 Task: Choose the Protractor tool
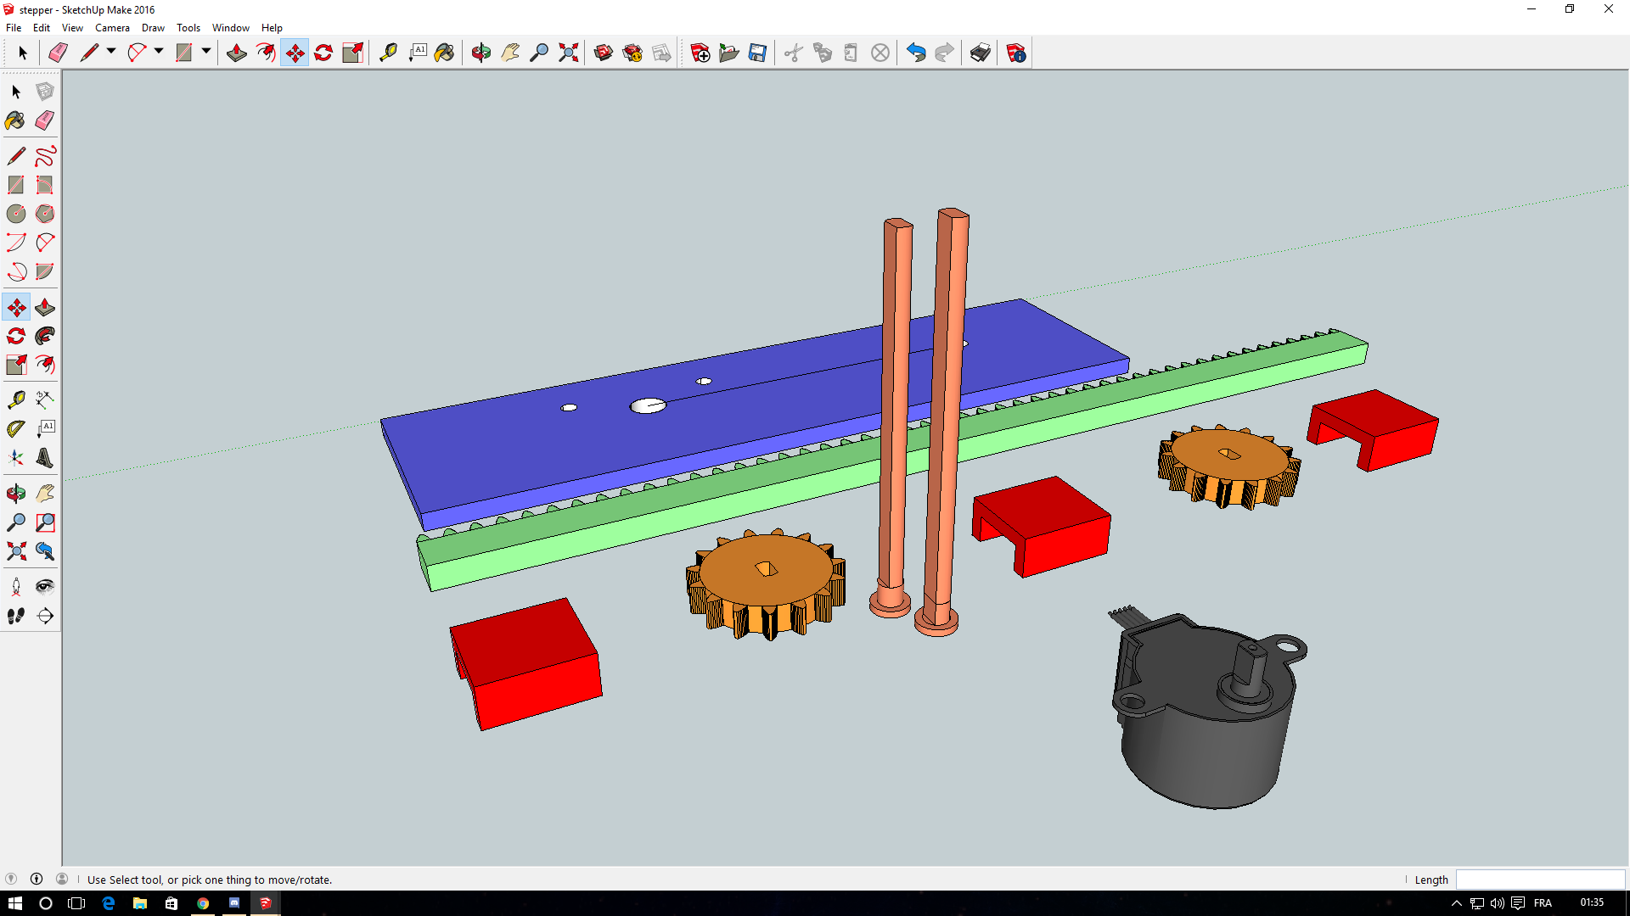click(16, 428)
